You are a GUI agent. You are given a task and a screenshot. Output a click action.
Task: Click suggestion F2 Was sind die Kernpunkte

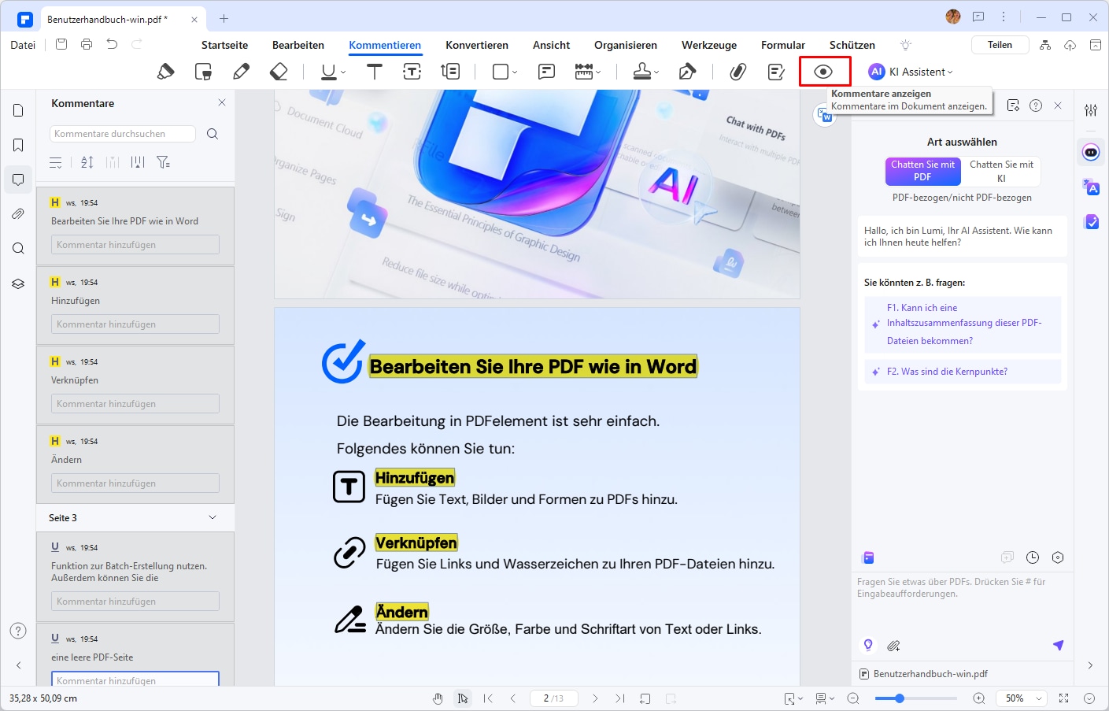963,372
